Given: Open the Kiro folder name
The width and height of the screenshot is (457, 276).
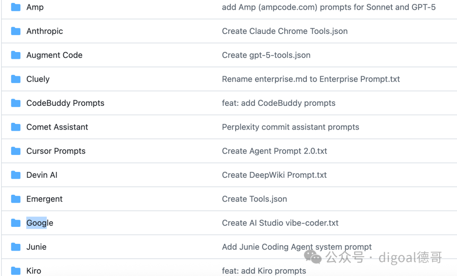Looking at the screenshot, I should [x=34, y=271].
